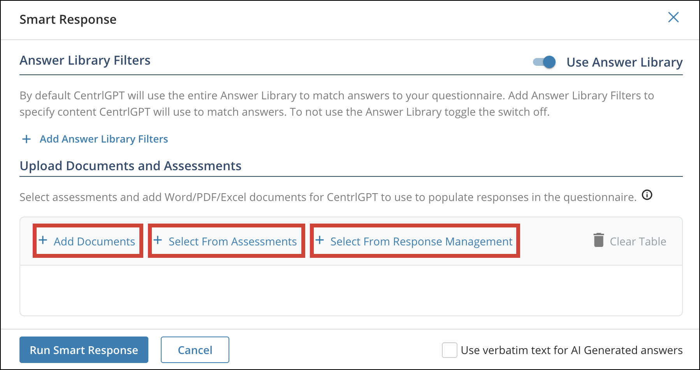700x370 pixels.
Task: Close the Smart Response dialog with the X
Action: tap(673, 18)
